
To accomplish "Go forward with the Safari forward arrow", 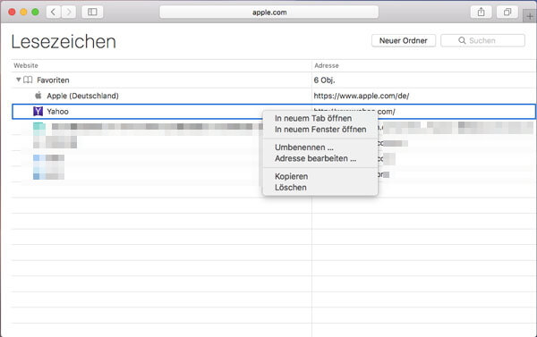I will pyautogui.click(x=69, y=12).
